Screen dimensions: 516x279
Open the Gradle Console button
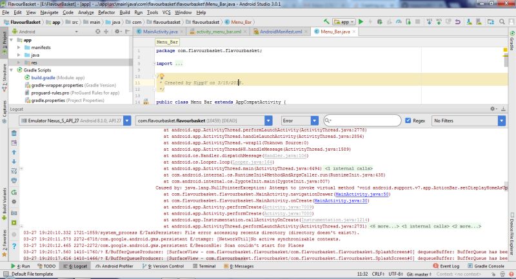(x=486, y=266)
